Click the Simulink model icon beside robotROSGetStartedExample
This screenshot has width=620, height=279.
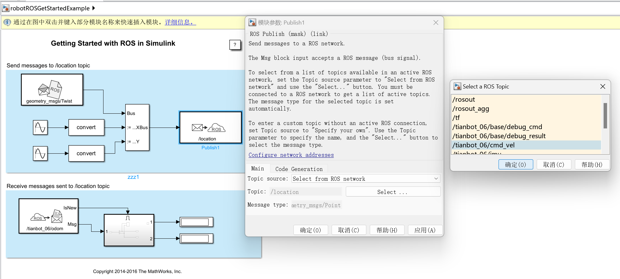6,8
